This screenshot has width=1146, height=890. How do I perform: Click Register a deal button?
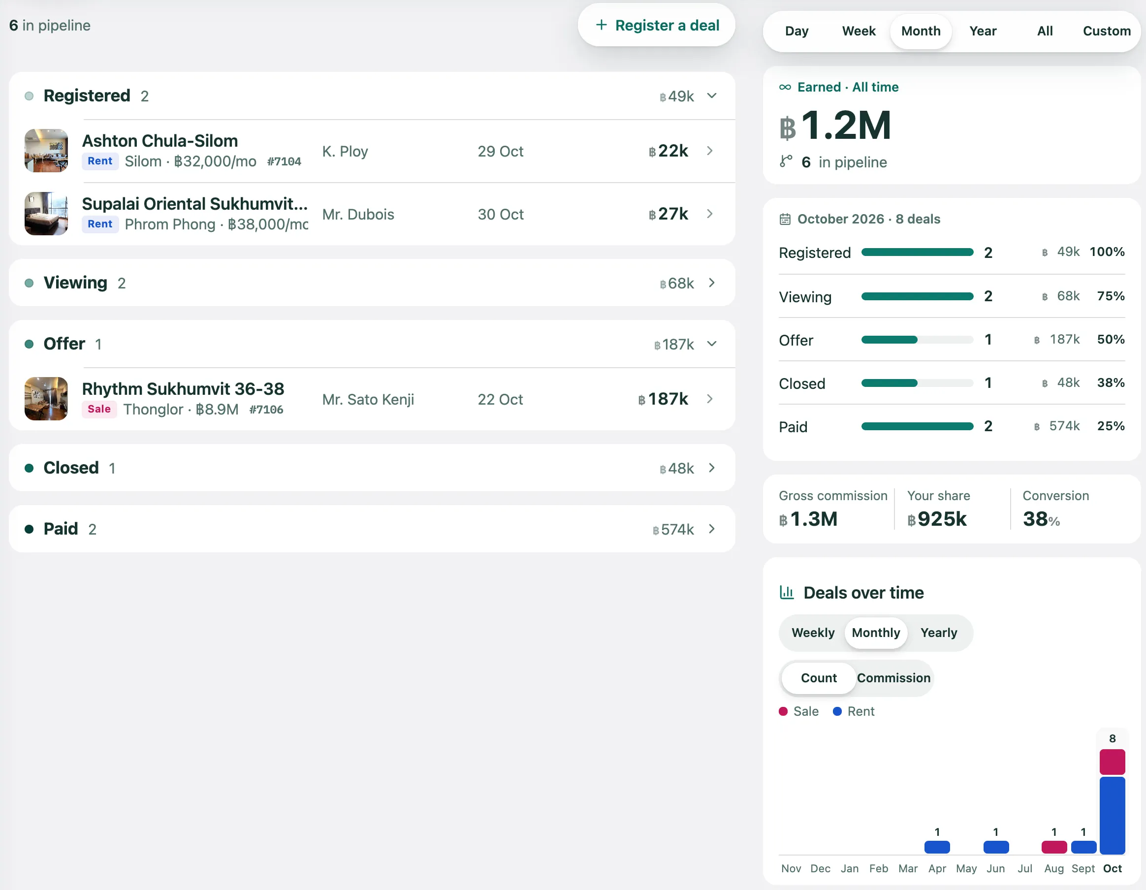click(656, 25)
